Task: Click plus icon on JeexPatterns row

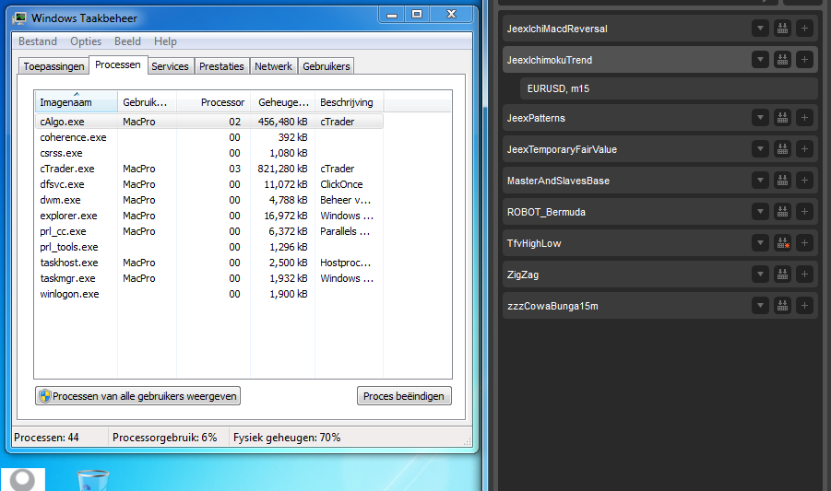Action: [x=804, y=118]
